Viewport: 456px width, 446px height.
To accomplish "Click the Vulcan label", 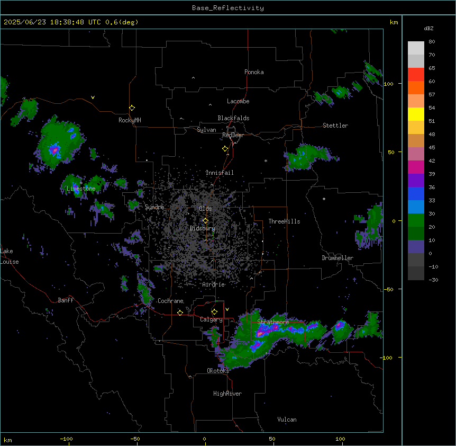I will 287,420.
